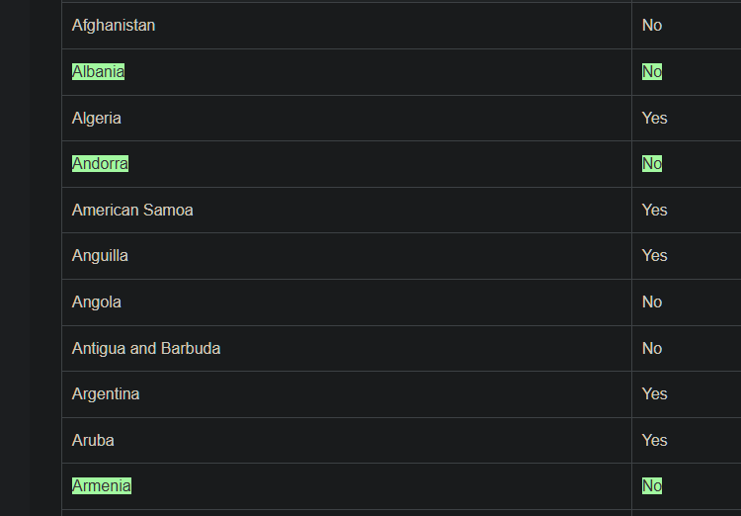Click the American Samoa row name
The height and width of the screenshot is (516, 741).
(x=132, y=210)
